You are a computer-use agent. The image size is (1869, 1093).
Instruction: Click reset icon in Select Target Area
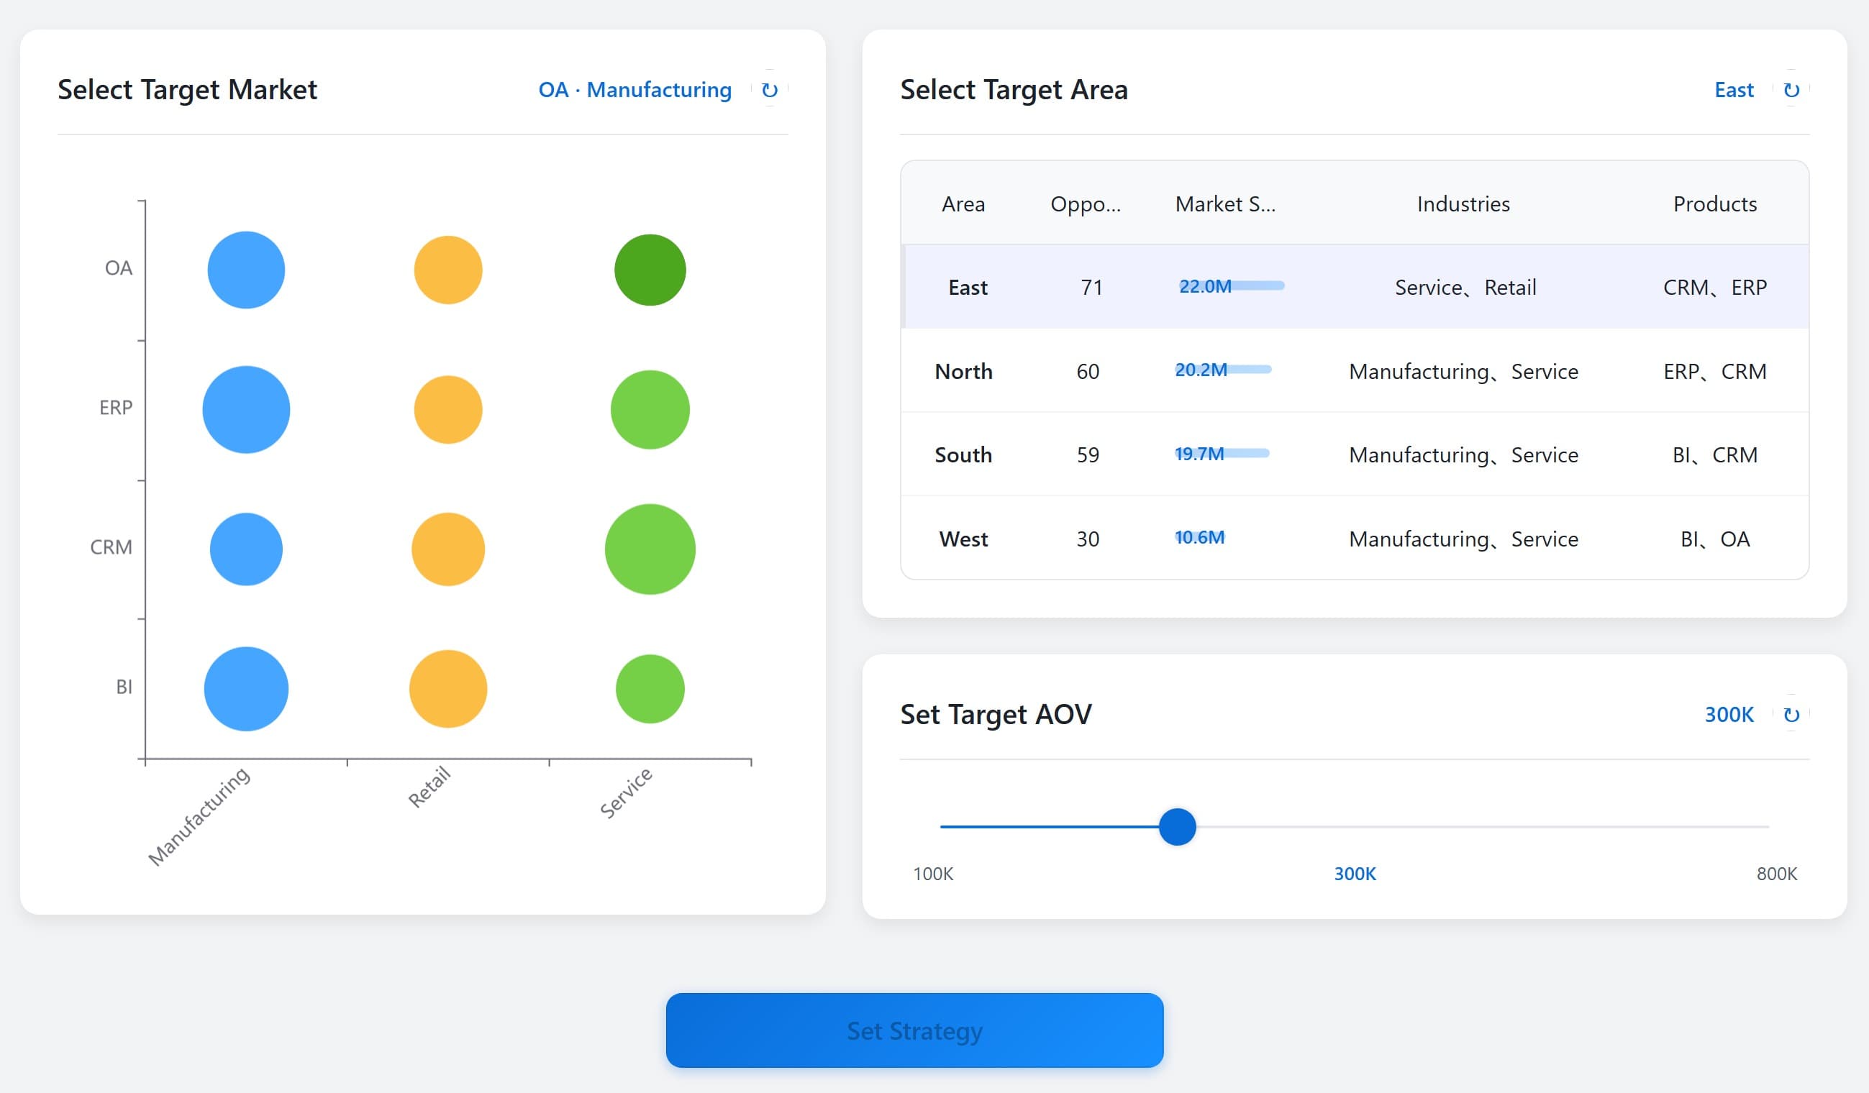pos(1791,90)
